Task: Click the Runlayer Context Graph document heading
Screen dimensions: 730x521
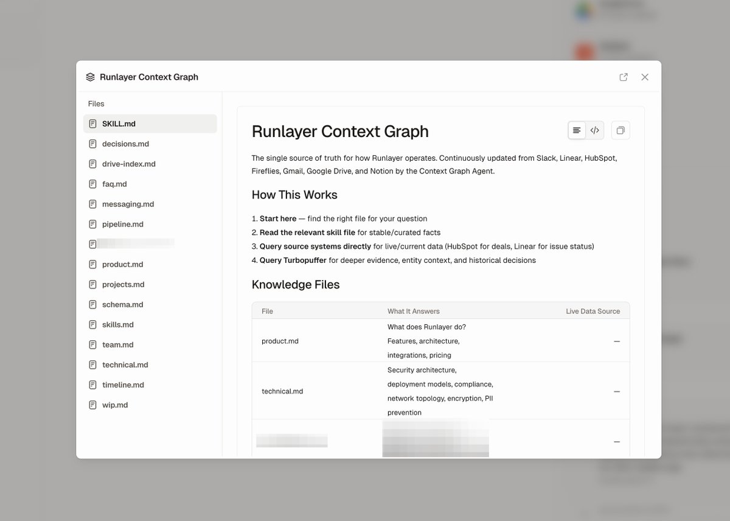Action: [340, 131]
